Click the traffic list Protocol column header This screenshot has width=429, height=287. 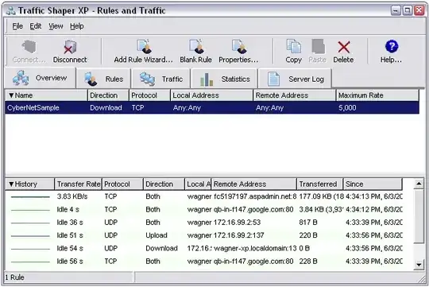122,184
